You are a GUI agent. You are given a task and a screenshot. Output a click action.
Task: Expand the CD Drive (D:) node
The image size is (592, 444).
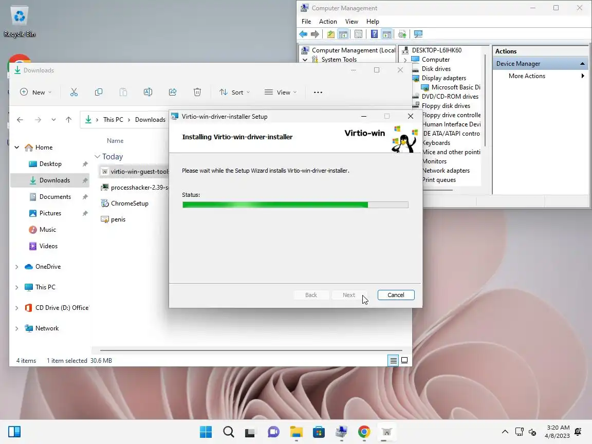17,308
